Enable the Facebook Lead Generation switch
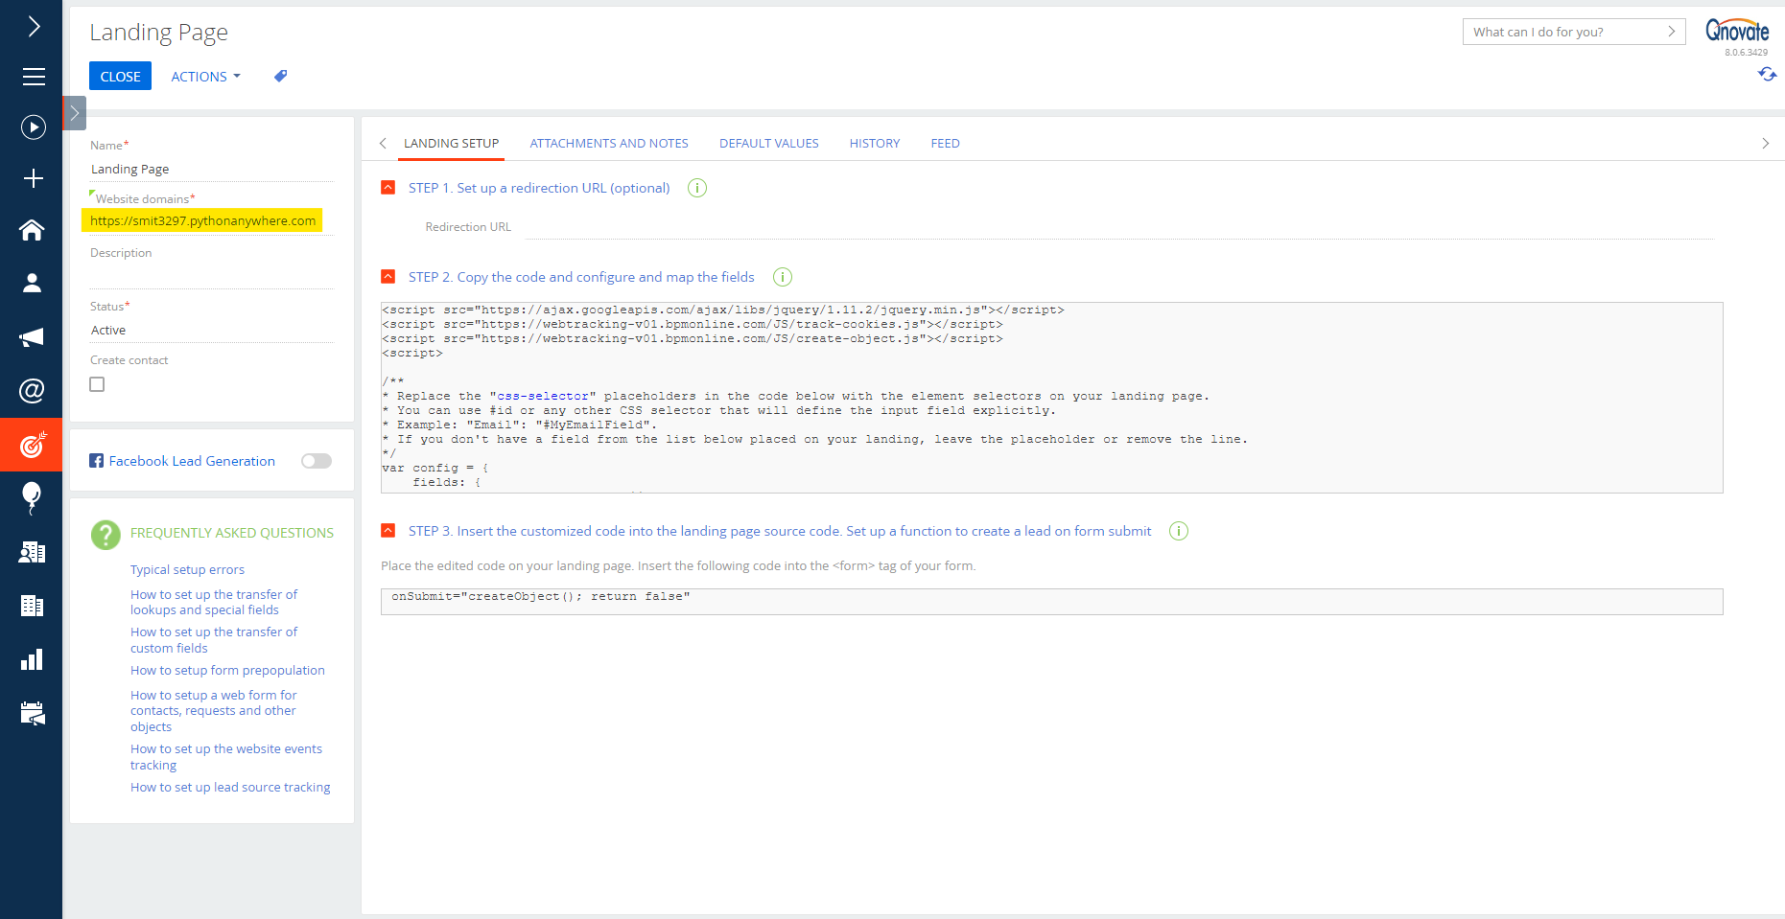The image size is (1785, 919). [x=317, y=461]
